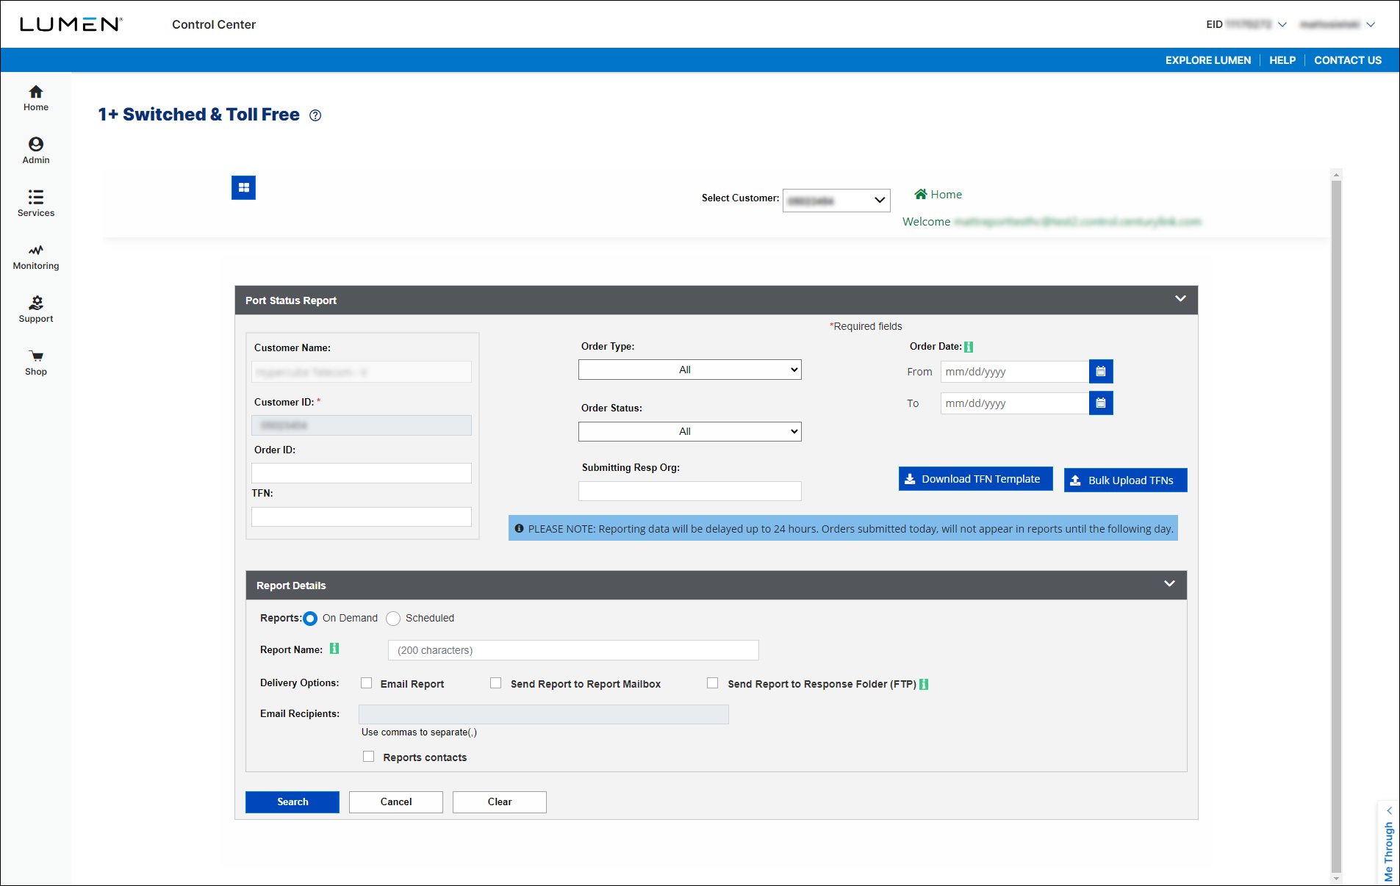Image resolution: width=1400 pixels, height=886 pixels.
Task: Click the To date text field
Action: [x=1015, y=403]
